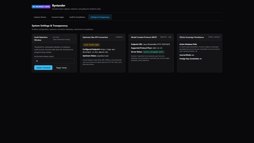This screenshot has height=143, width=254.
Task: Click the Journal Mode WAL value
Action: click(193, 55)
